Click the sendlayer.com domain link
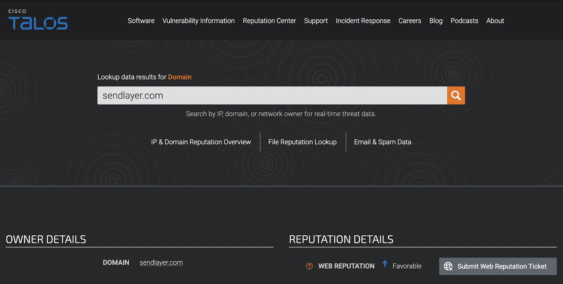This screenshot has height=284, width=563. 161,263
